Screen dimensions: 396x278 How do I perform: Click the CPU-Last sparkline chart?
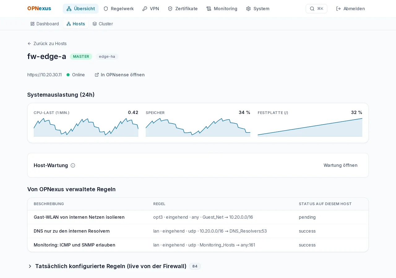pos(86,127)
